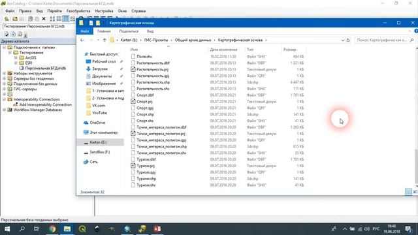Expand the 'Серверы баз геоданных' node
The image size is (418, 235).
5,78
